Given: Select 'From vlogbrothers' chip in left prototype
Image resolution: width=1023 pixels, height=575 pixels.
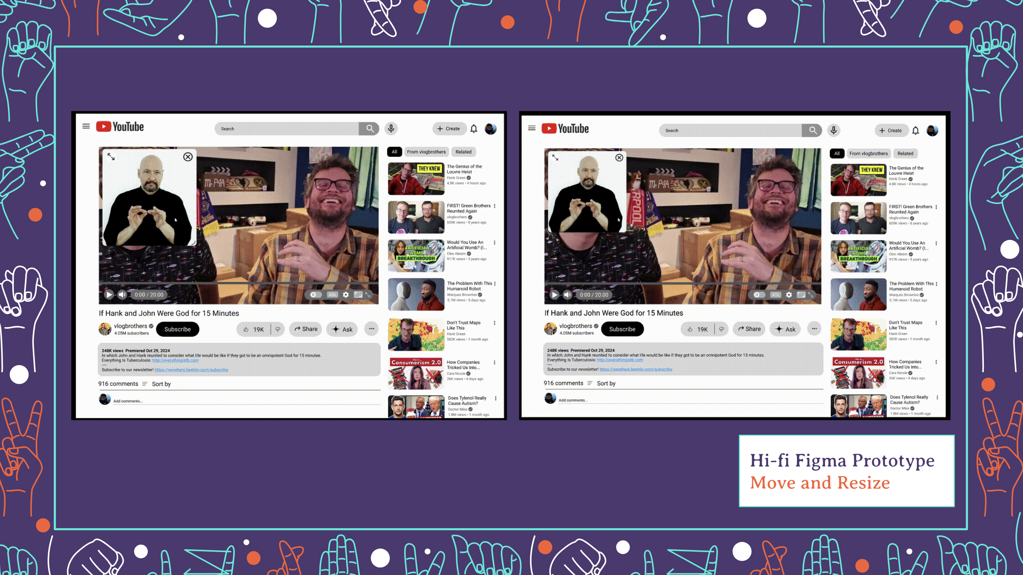Looking at the screenshot, I should click(x=426, y=152).
